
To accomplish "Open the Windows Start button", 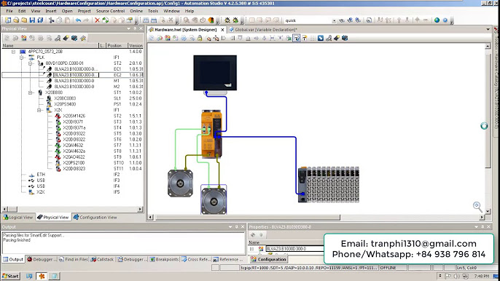I will tap(11, 276).
